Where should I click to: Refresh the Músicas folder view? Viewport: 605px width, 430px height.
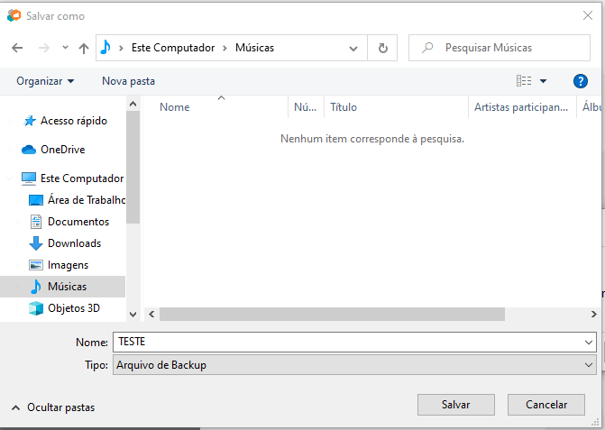[x=383, y=48]
